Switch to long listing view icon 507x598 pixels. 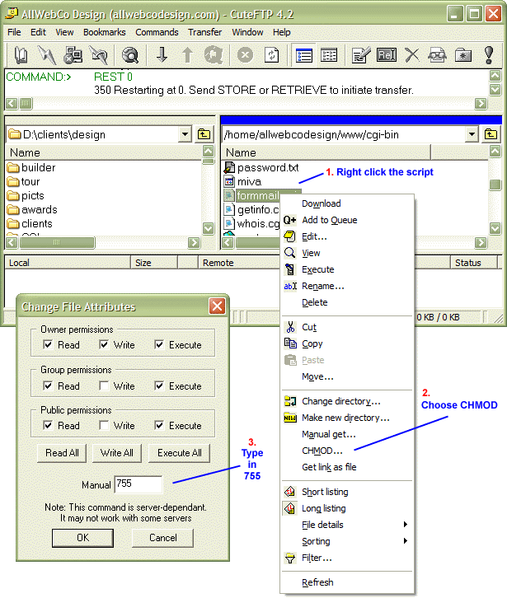tap(329, 55)
